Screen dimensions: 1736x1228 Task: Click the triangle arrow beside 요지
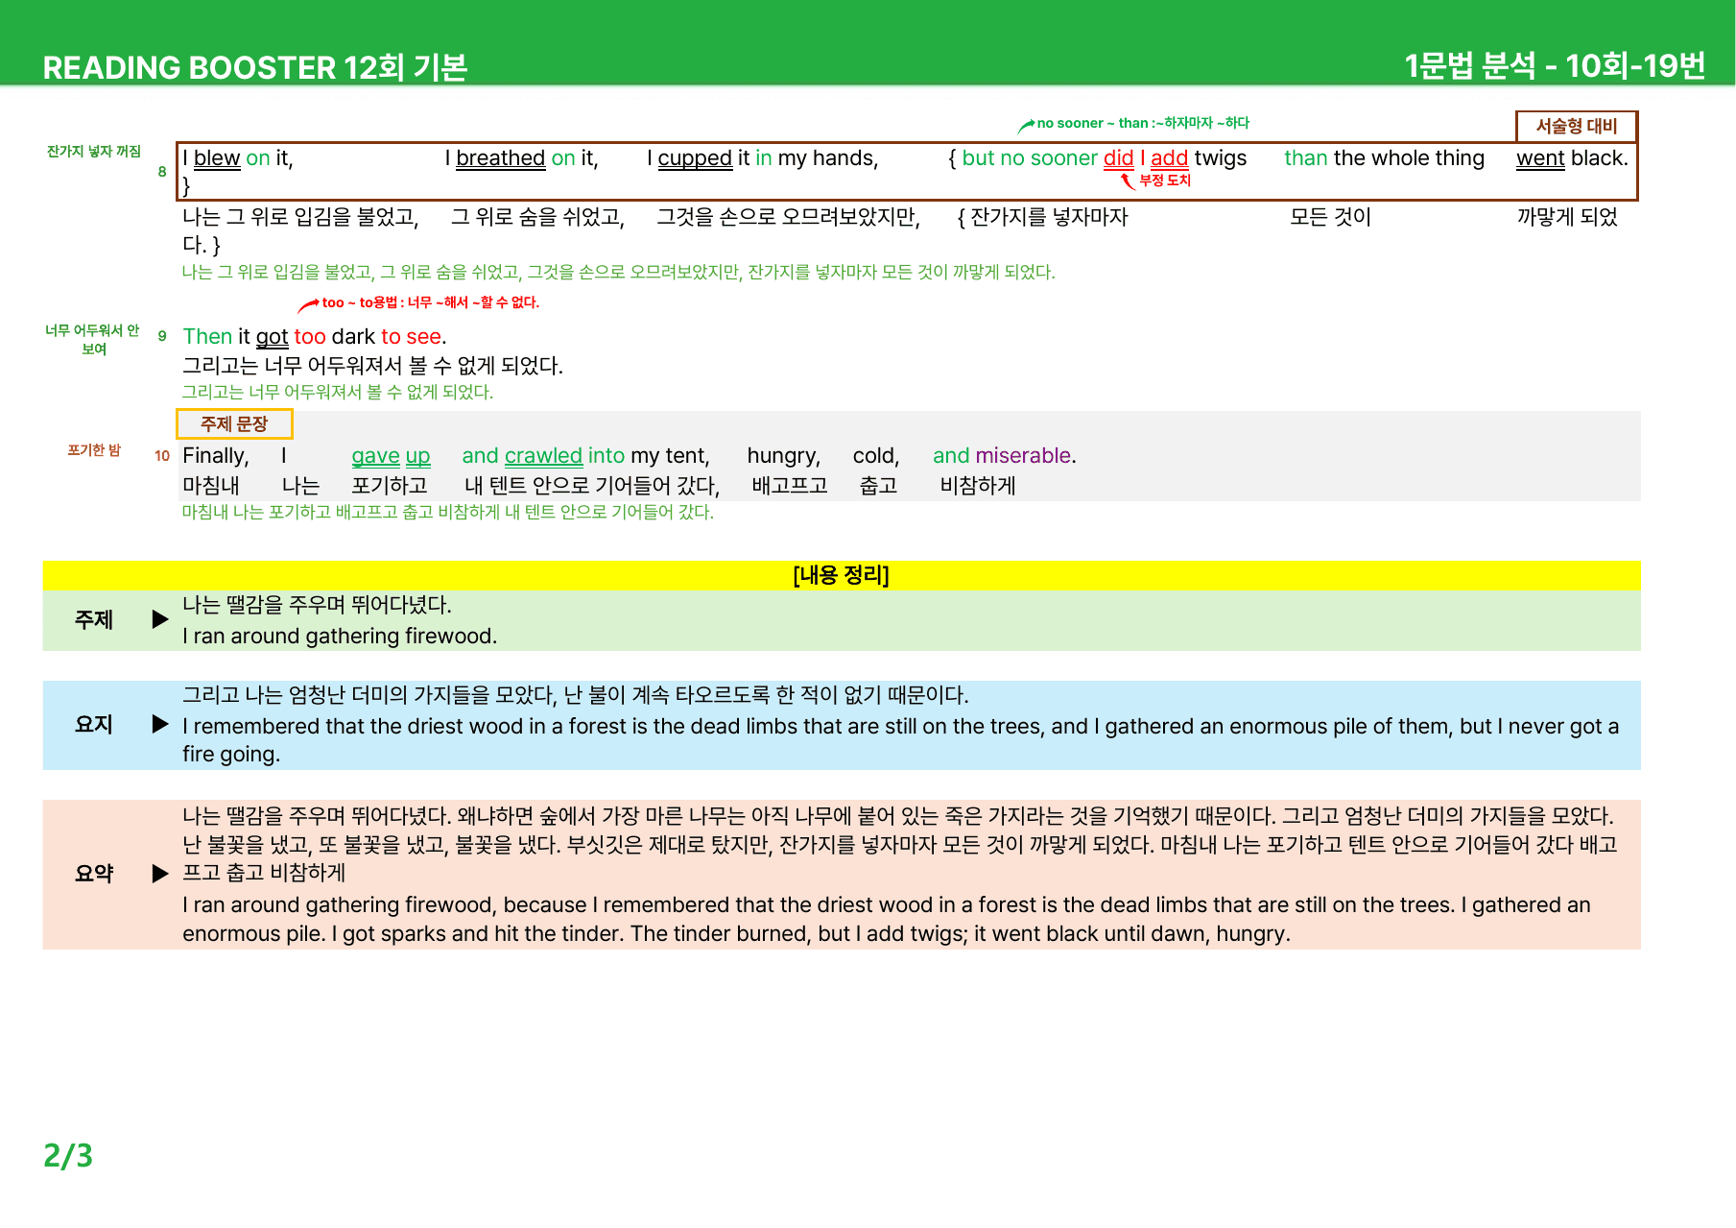(160, 724)
